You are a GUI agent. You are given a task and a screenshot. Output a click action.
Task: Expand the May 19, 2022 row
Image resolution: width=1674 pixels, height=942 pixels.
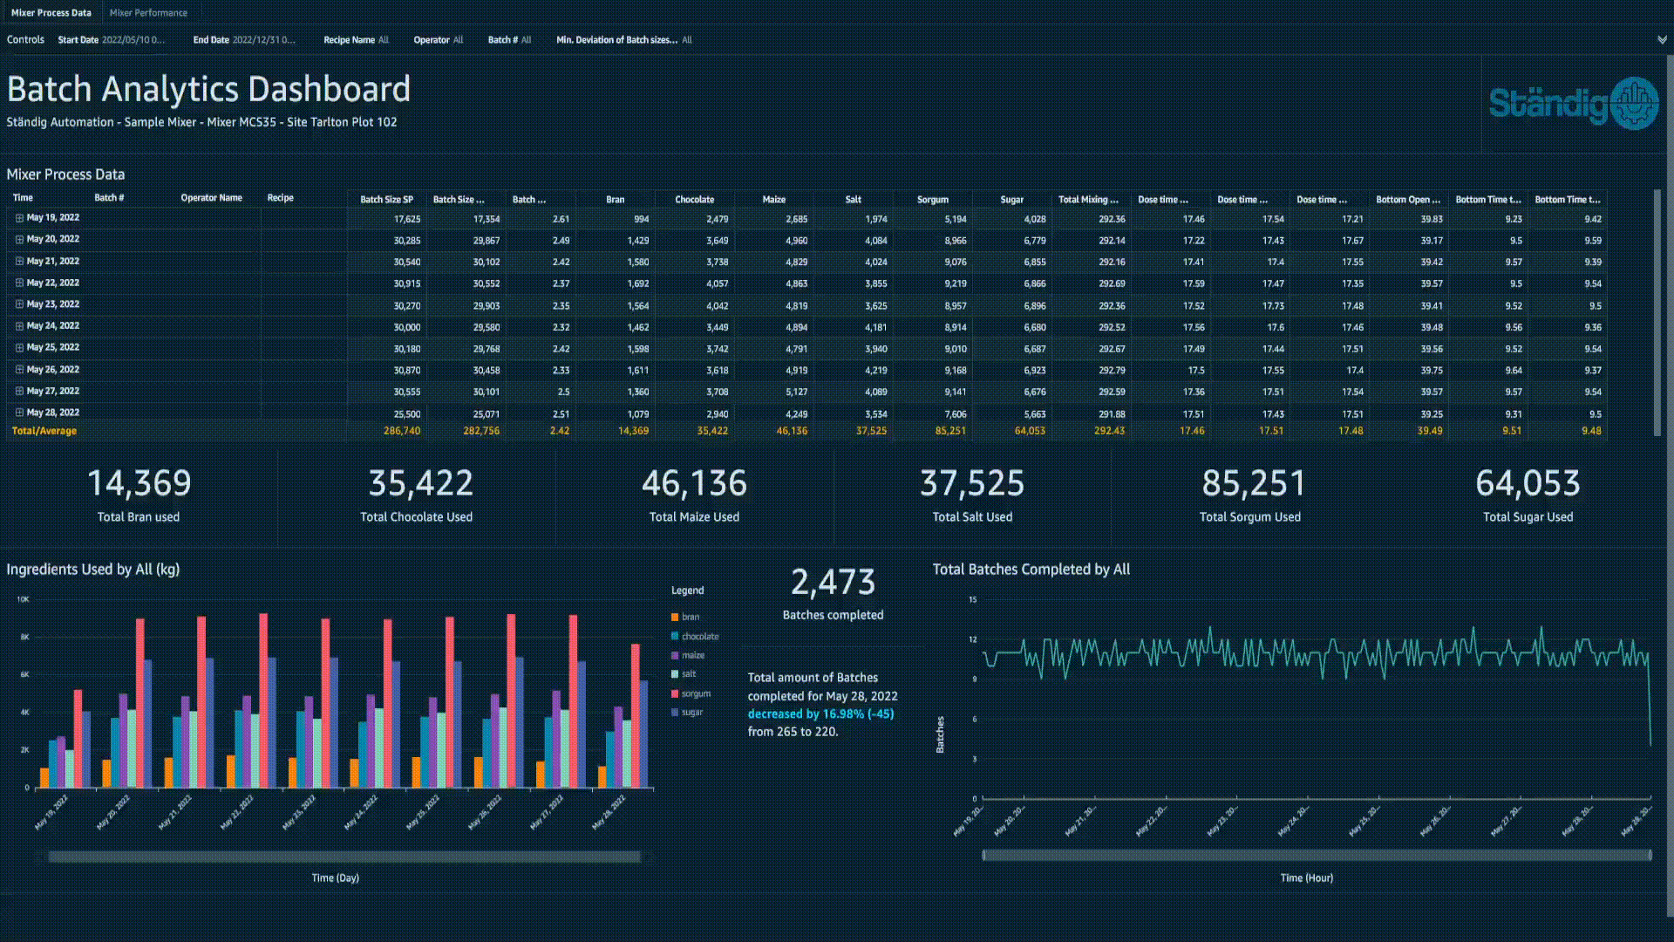(19, 218)
